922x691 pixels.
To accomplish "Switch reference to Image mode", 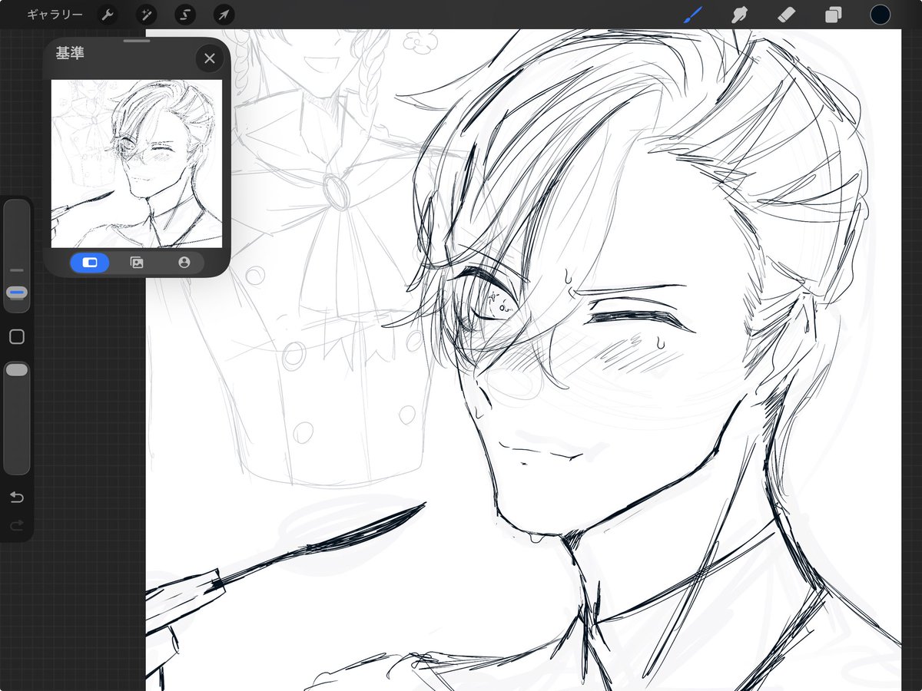I will click(137, 263).
